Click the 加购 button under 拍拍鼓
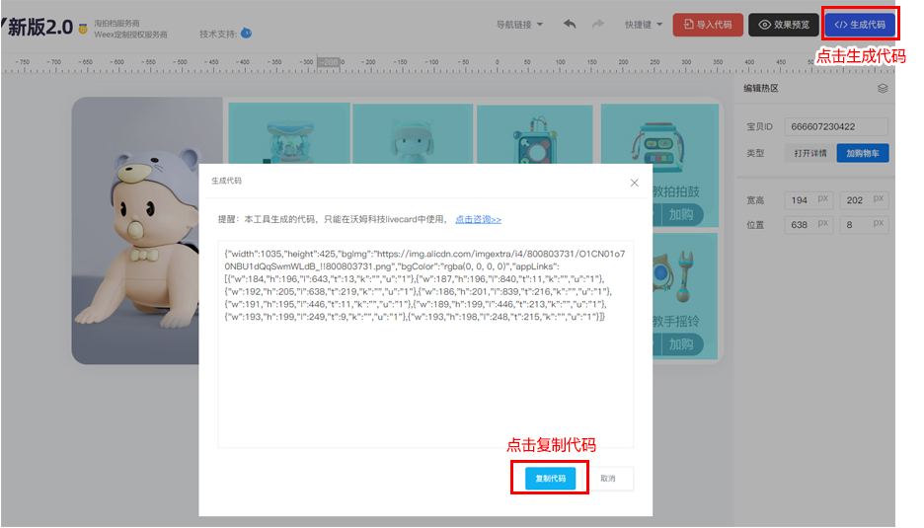This screenshot has width=924, height=528. click(x=680, y=214)
